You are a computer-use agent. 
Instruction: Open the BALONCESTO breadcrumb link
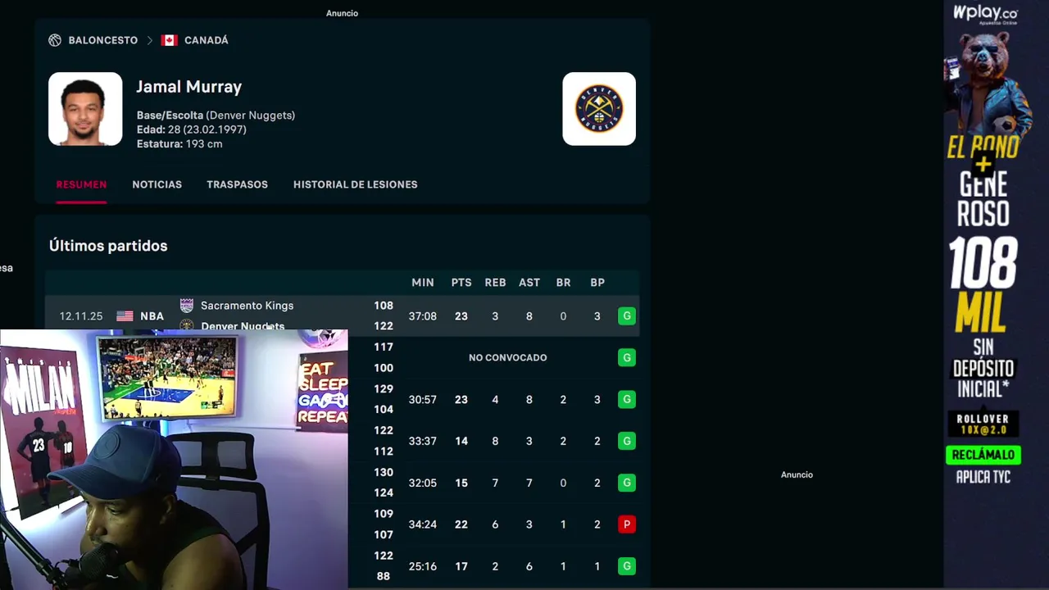102,40
